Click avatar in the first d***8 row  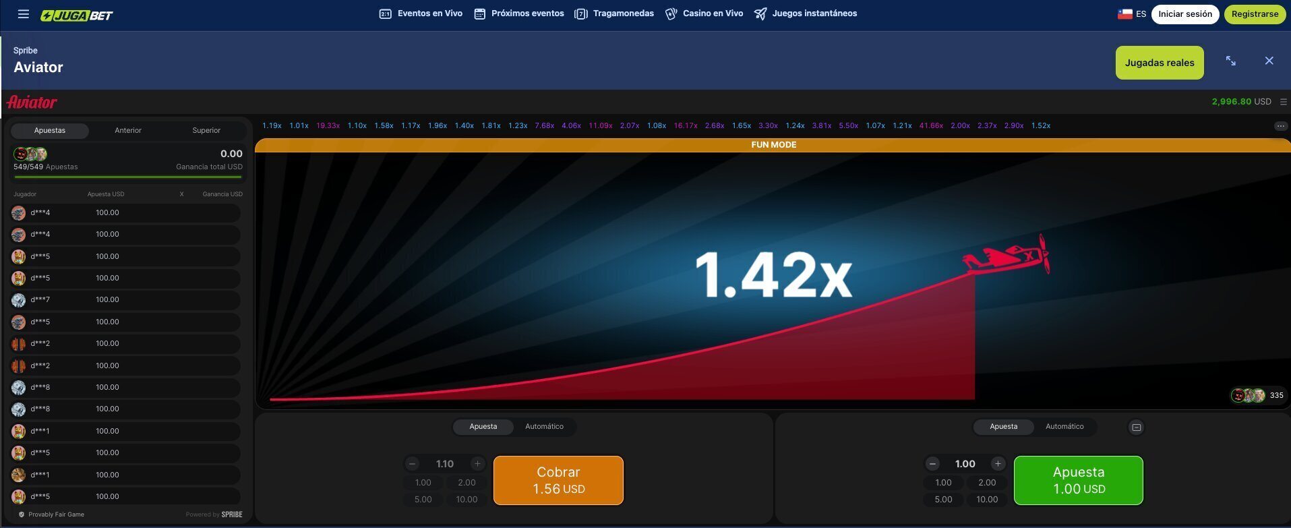coord(18,388)
